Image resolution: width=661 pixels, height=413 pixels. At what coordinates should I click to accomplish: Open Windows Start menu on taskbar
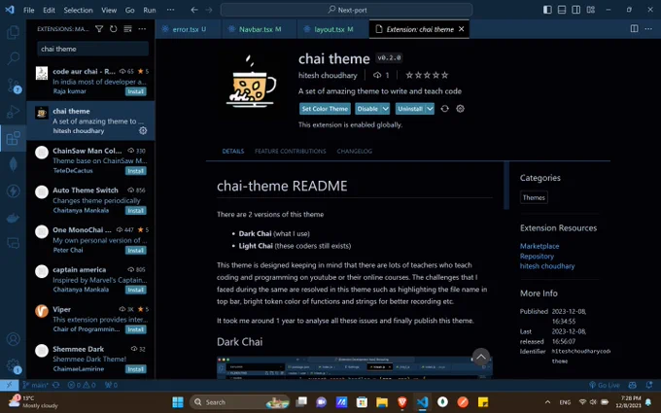[178, 402]
